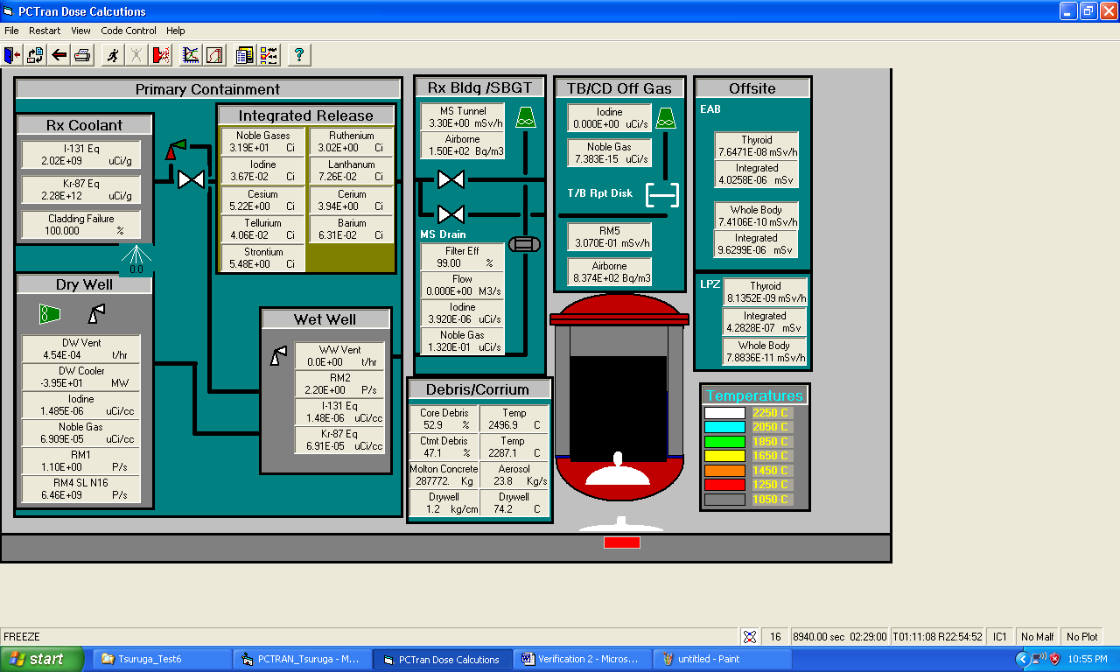This screenshot has height=672, width=1120.
Task: Open the Help menu
Action: [176, 31]
